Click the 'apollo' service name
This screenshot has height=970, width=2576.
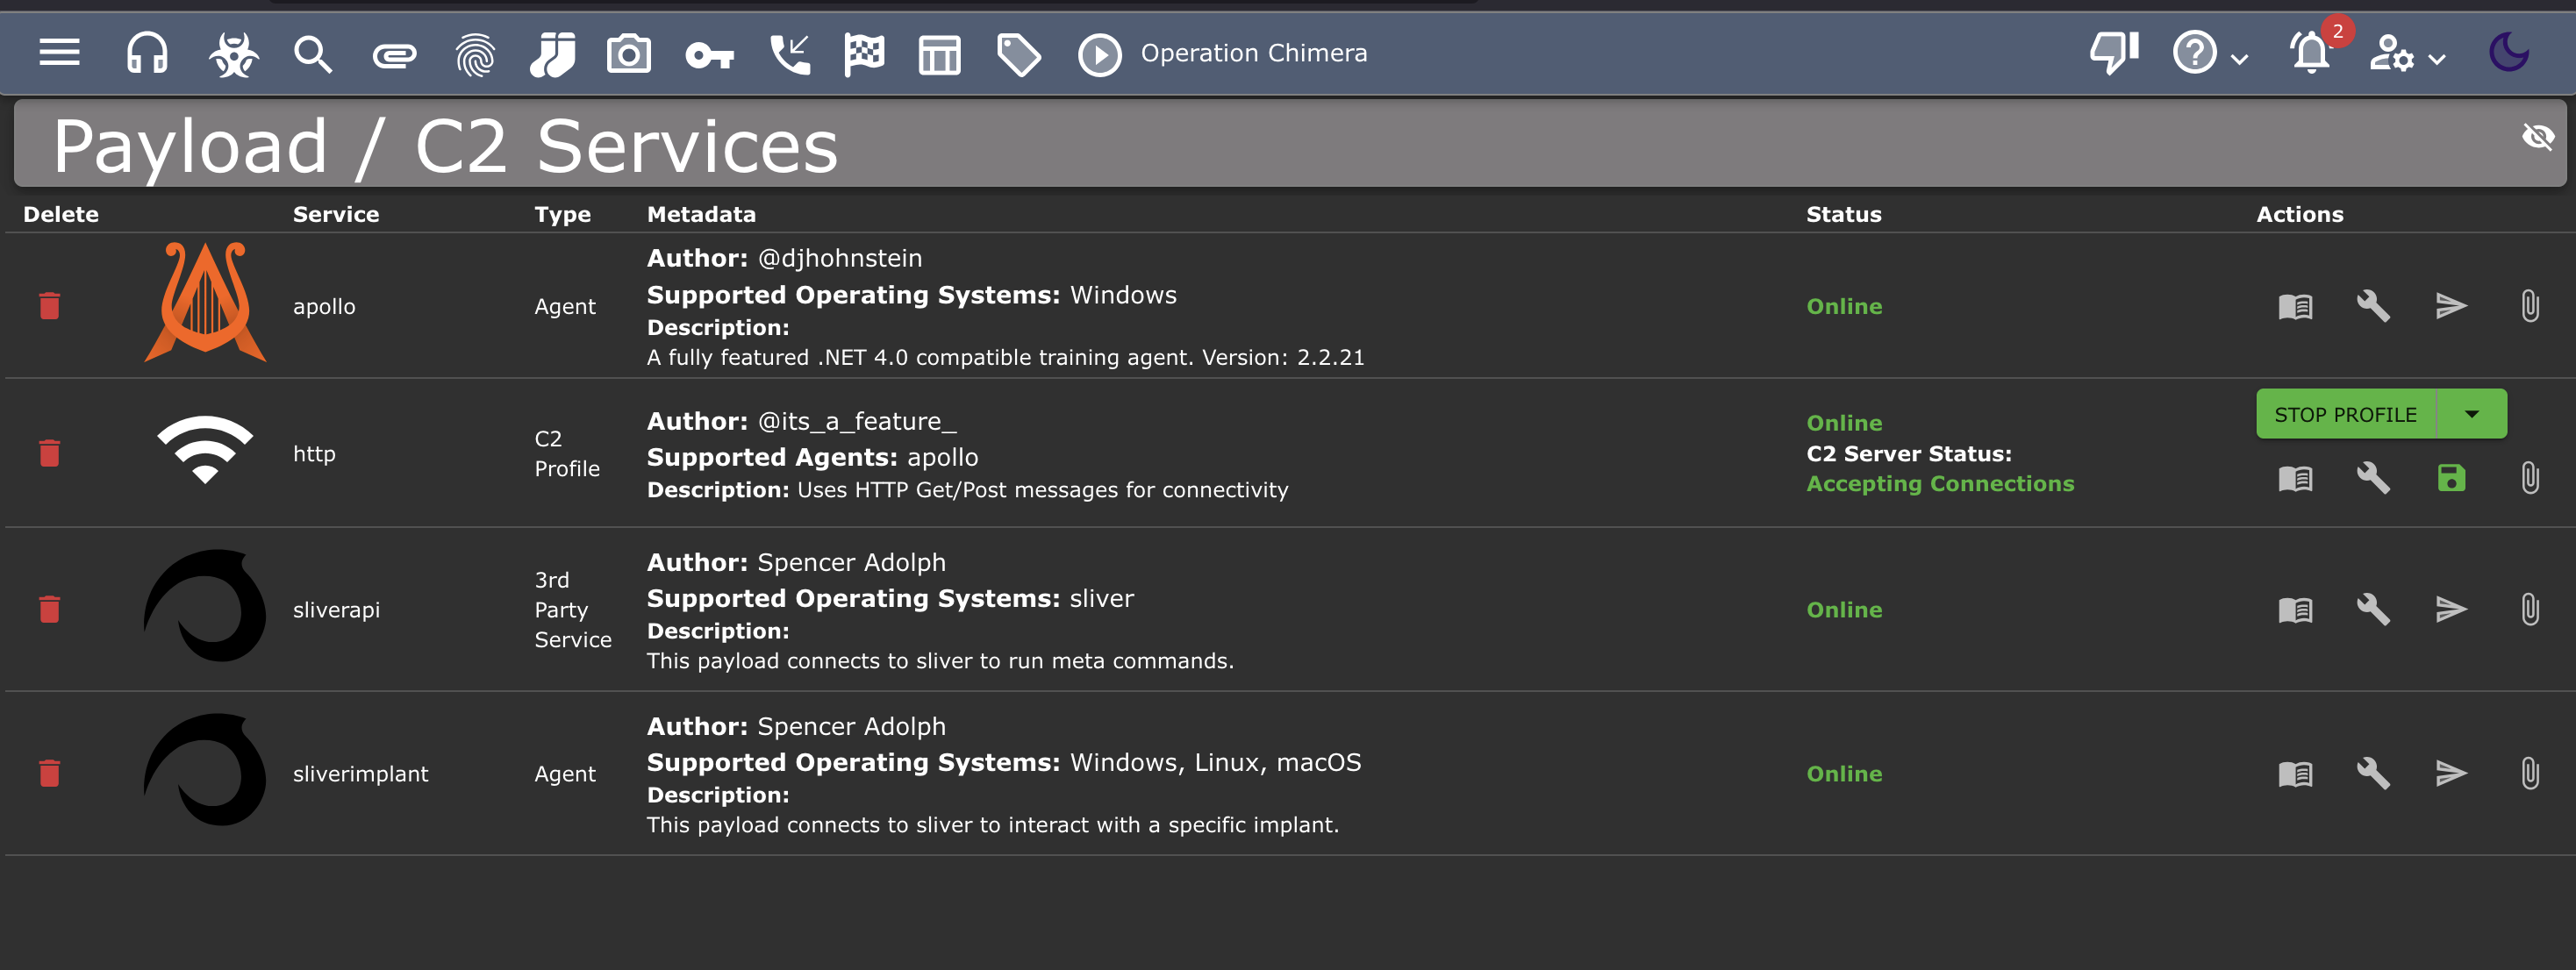tap(324, 307)
